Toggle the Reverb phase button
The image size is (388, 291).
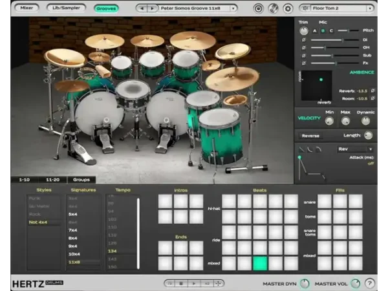[x=372, y=91]
